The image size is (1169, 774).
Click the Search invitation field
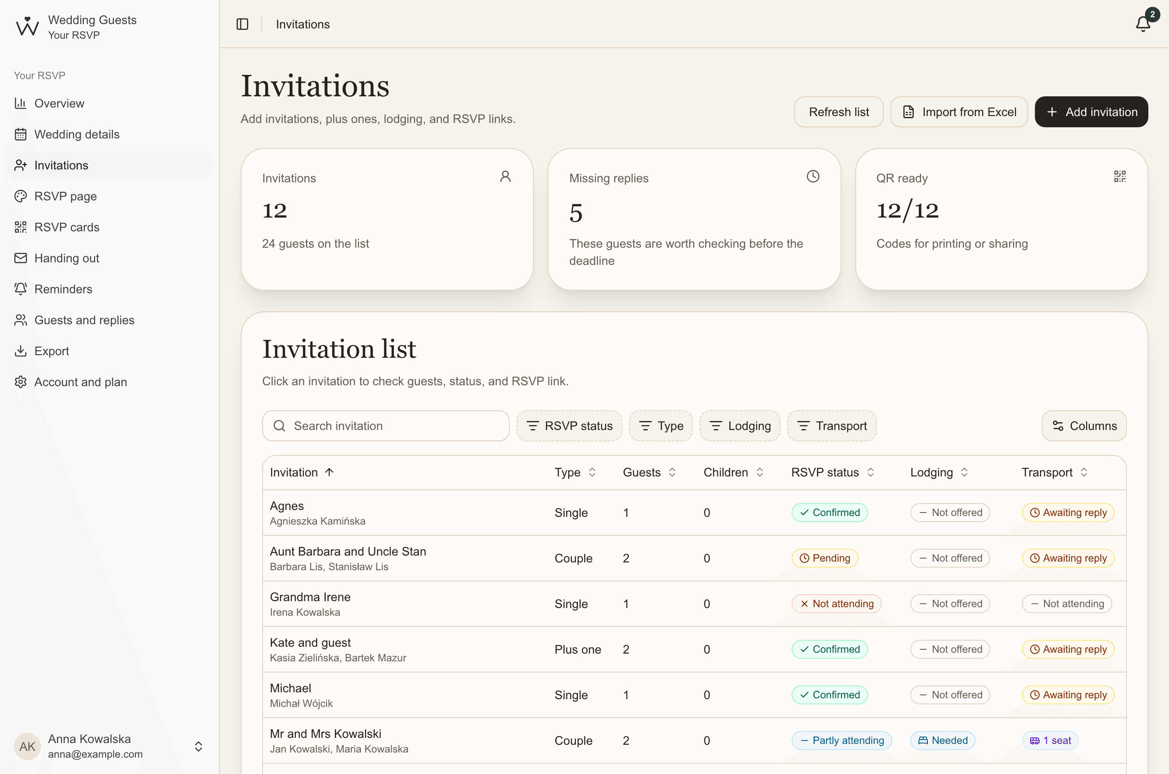coord(386,426)
